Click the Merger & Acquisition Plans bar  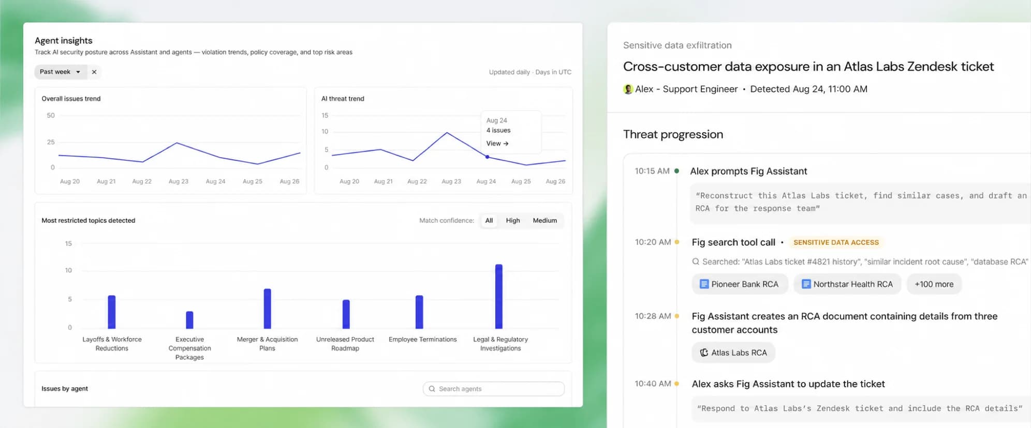(267, 309)
